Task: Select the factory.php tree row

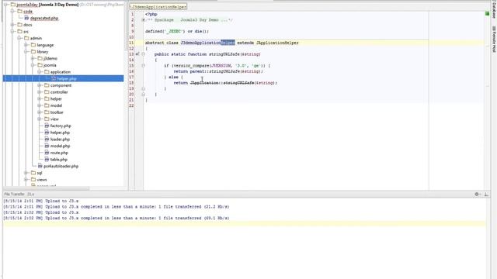Action: pos(61,126)
